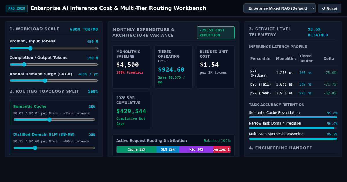Click the Narrow Task Domain Precision accuracy bar
The width and height of the screenshot is (347, 182).
click(x=293, y=128)
